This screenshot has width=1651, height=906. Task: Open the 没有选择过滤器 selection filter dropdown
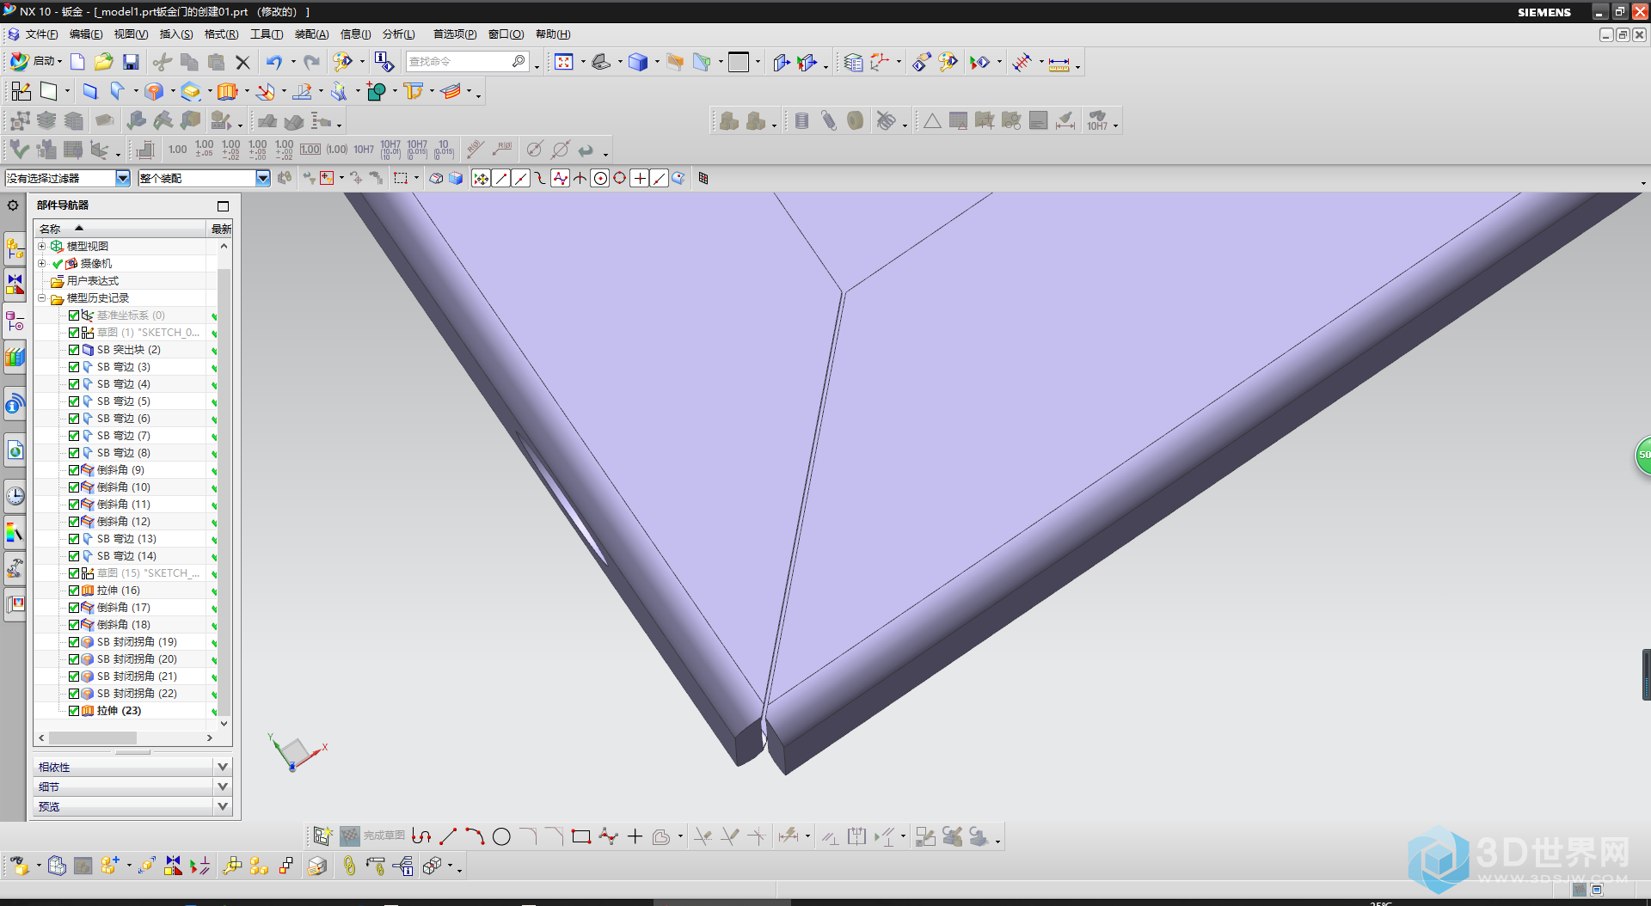pos(123,178)
